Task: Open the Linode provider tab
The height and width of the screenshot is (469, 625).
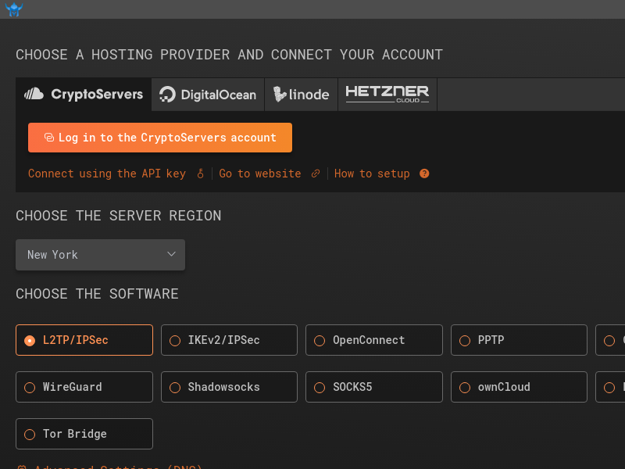Action: 302,95
